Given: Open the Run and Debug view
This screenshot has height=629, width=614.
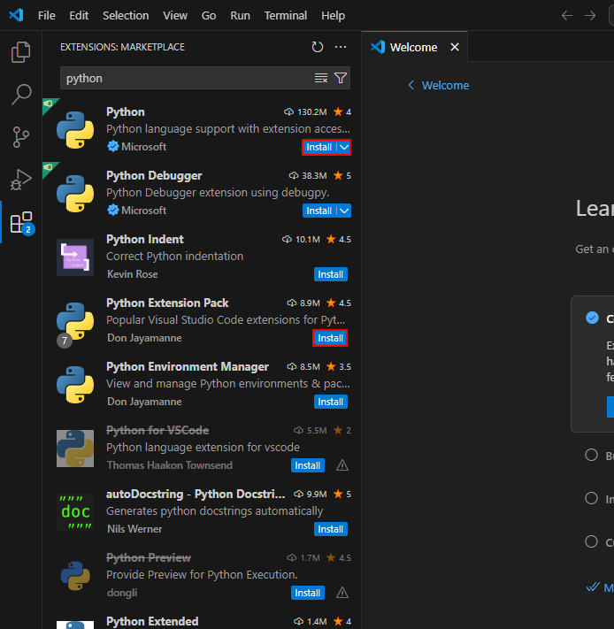Looking at the screenshot, I should tap(21, 180).
